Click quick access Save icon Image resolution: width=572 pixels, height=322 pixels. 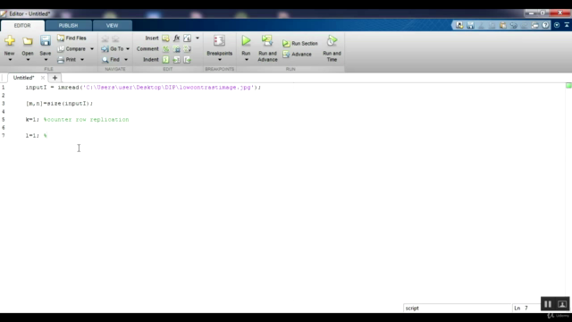(471, 25)
